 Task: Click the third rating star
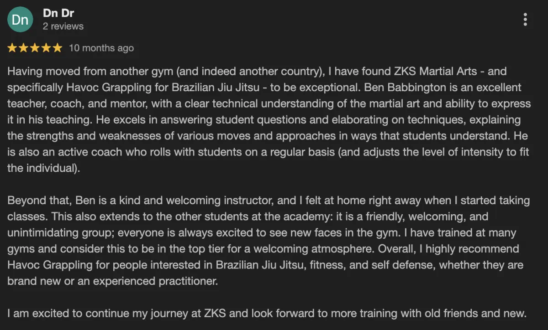click(x=35, y=48)
